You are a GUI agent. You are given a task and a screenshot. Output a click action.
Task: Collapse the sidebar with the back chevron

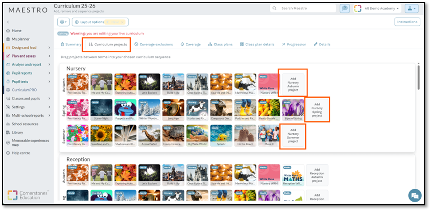(8, 22)
